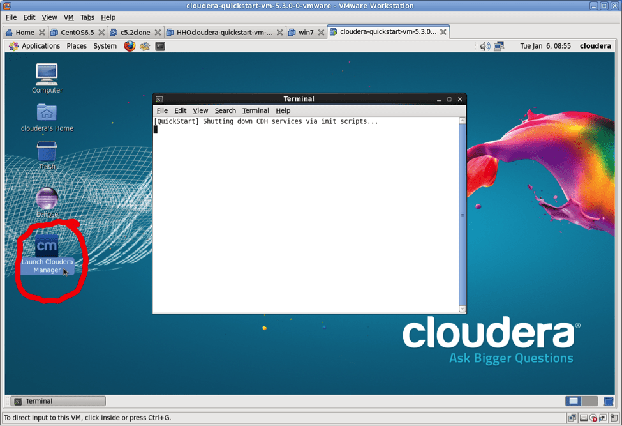Click the CD-ROM device icon in VMware status bar

593,418
